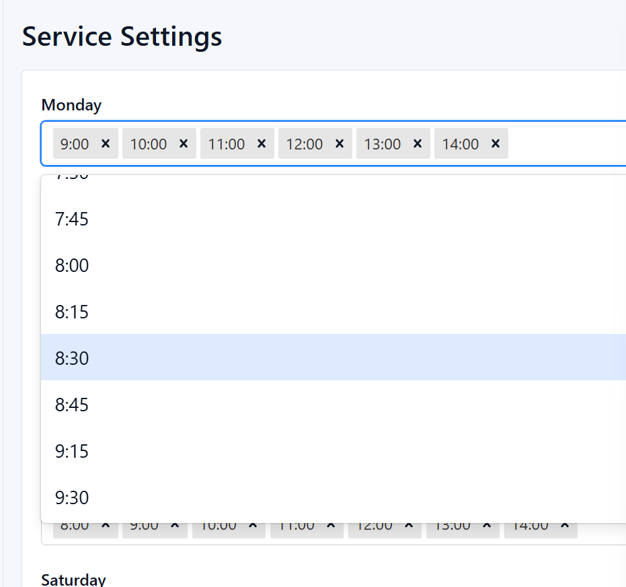Remove the 9:00 time chip from Monday
This screenshot has height=587, width=626.
pyautogui.click(x=105, y=143)
